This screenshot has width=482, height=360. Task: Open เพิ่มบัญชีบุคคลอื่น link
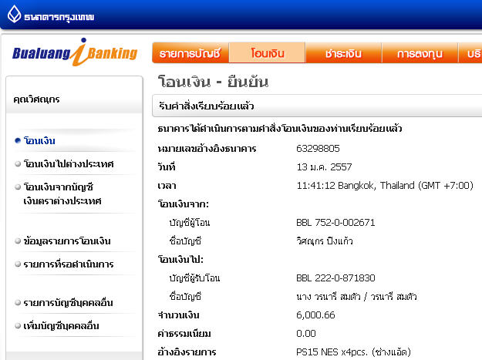(x=61, y=325)
